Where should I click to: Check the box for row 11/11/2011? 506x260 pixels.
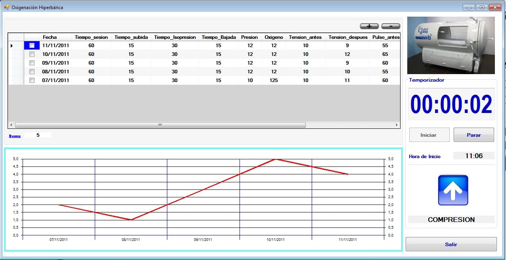tap(32, 46)
